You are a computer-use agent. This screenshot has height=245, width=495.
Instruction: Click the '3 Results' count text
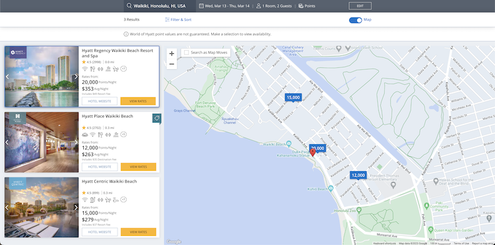pos(131,20)
